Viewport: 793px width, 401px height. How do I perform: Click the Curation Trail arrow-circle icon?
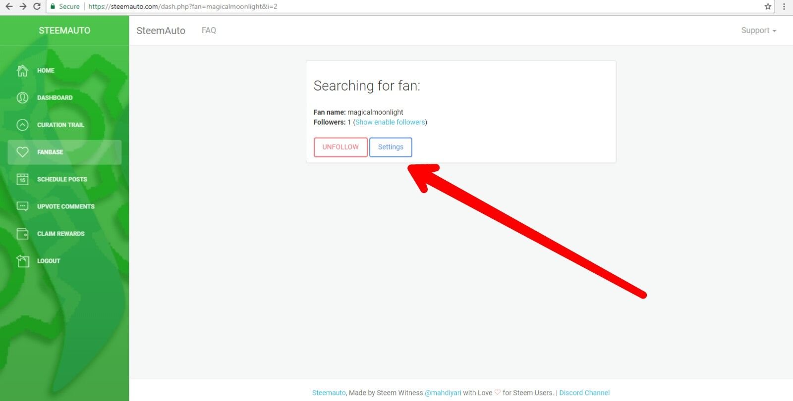click(x=22, y=125)
